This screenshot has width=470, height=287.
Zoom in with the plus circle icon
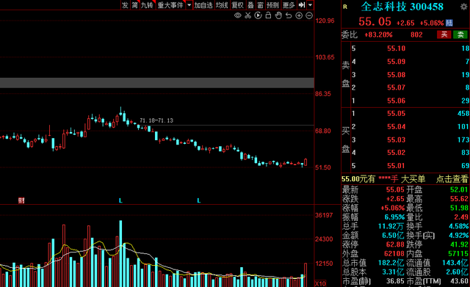pyautogui.click(x=299, y=15)
